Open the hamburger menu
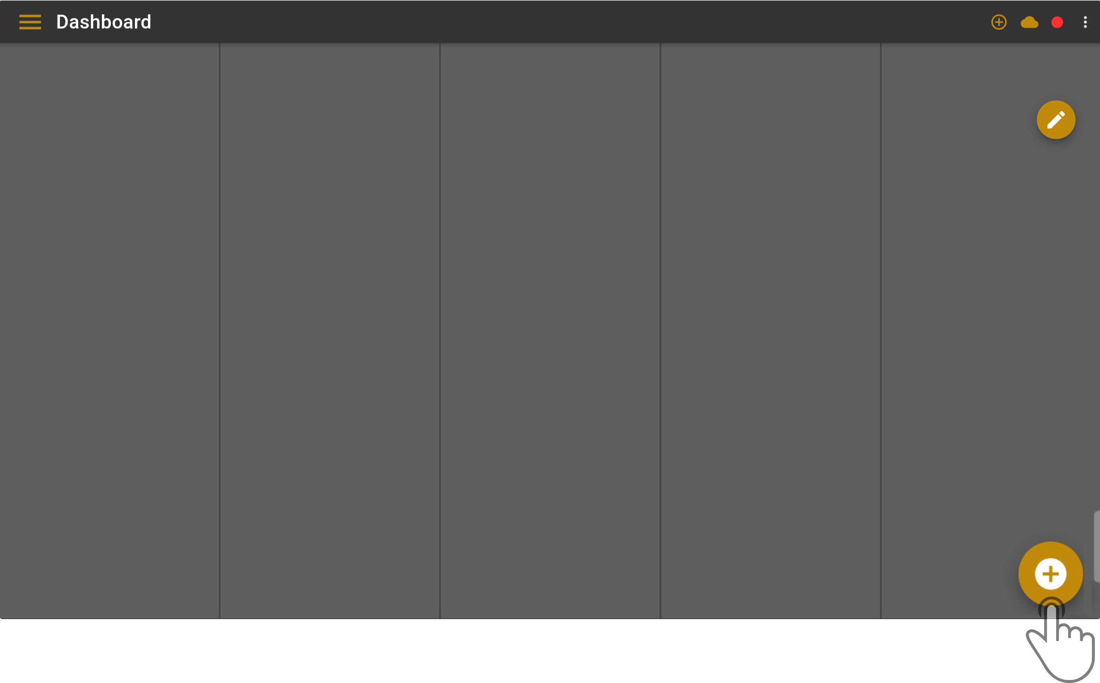The image size is (1100, 683). tap(31, 22)
